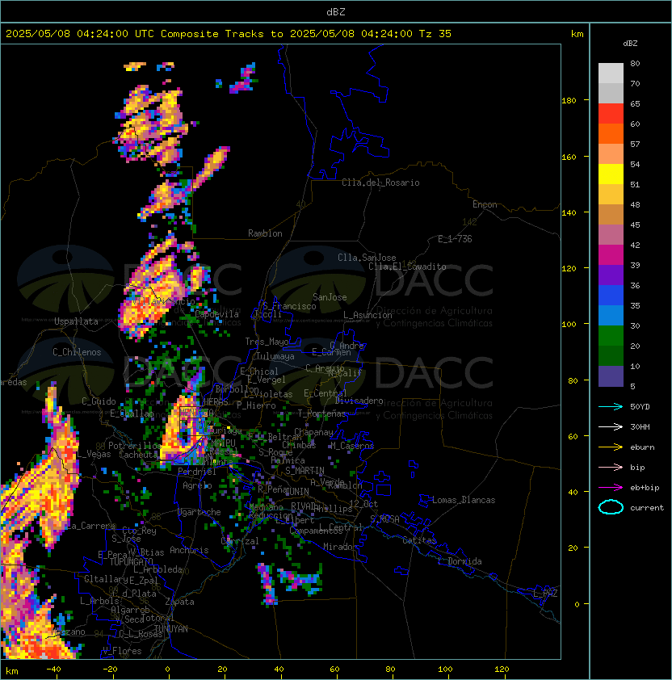Click the Tres_Mayo place label

(267, 342)
